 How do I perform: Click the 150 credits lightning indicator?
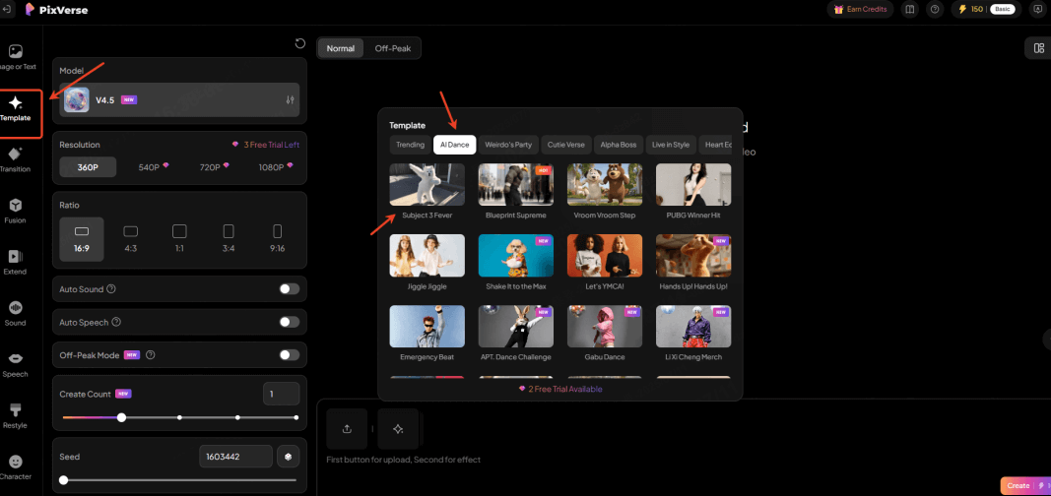tap(970, 10)
